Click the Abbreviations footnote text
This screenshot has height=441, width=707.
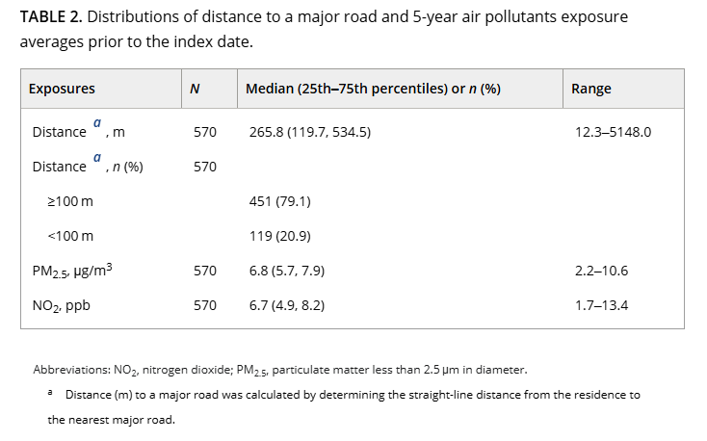pos(280,370)
